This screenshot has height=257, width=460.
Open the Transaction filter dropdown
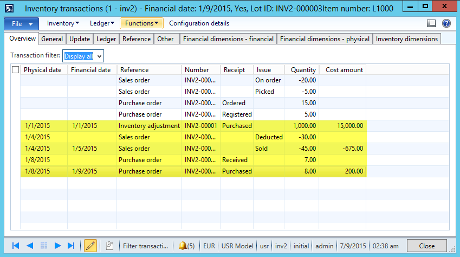point(83,55)
